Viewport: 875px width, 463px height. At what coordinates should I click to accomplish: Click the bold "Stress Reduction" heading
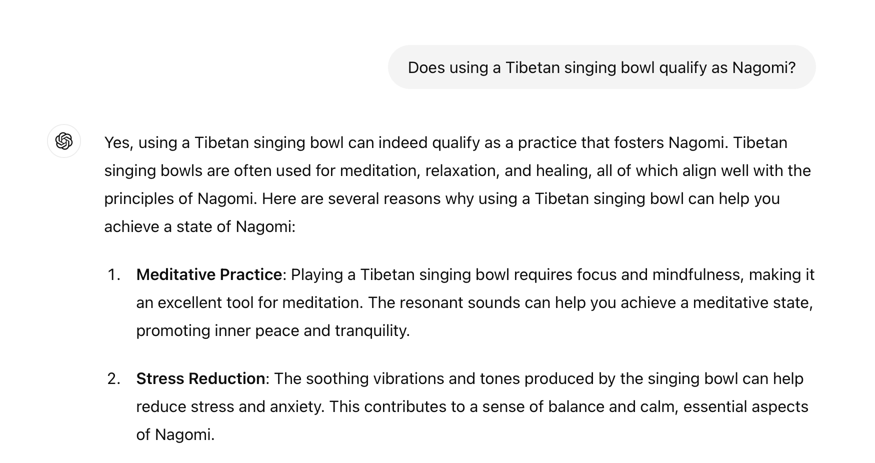click(x=200, y=378)
